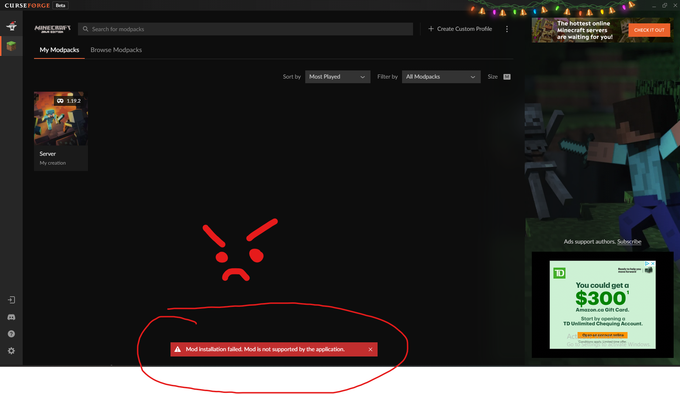Close the CurseForge window
The image size is (680, 394).
[675, 5]
